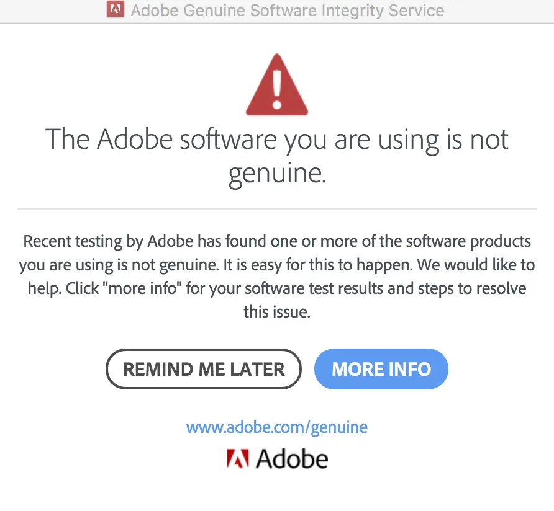554x511 pixels.
Task: Click the black Adobe wordmark beside the logo
Action: (291, 459)
